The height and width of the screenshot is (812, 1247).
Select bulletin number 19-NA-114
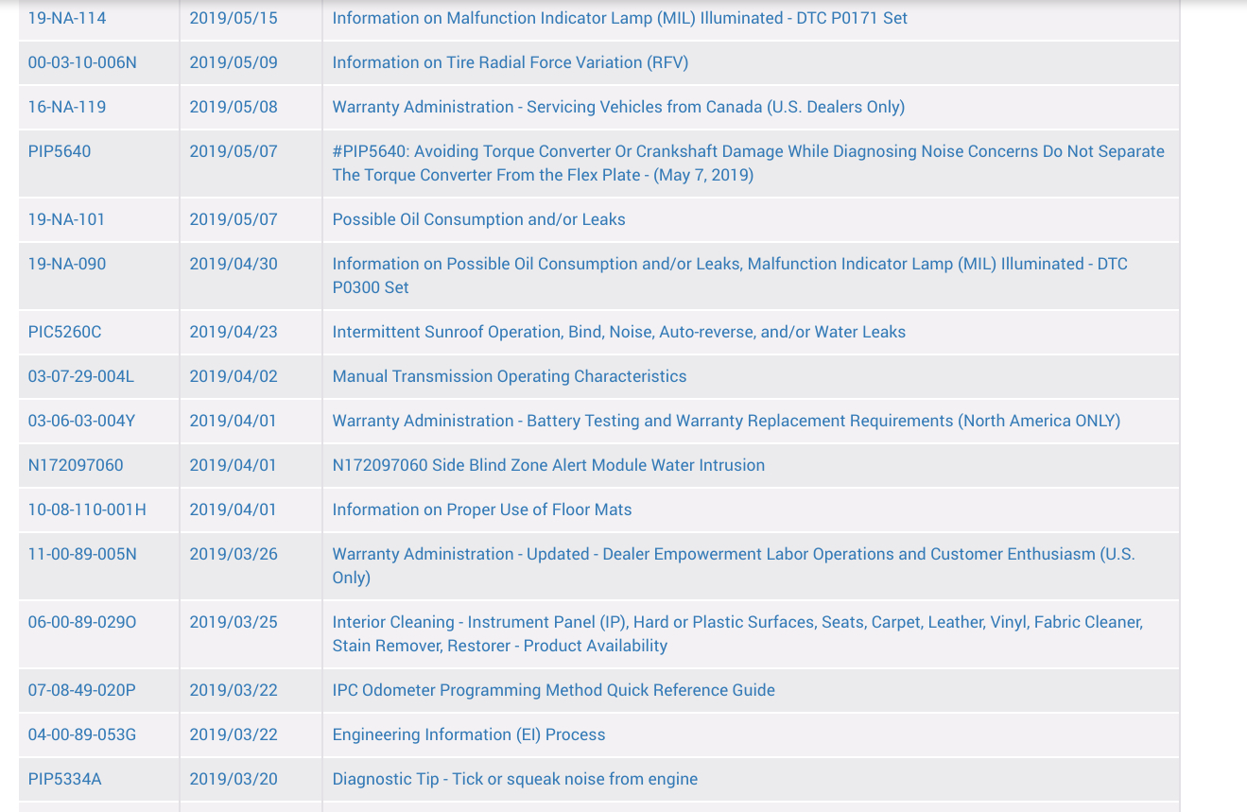[67, 18]
